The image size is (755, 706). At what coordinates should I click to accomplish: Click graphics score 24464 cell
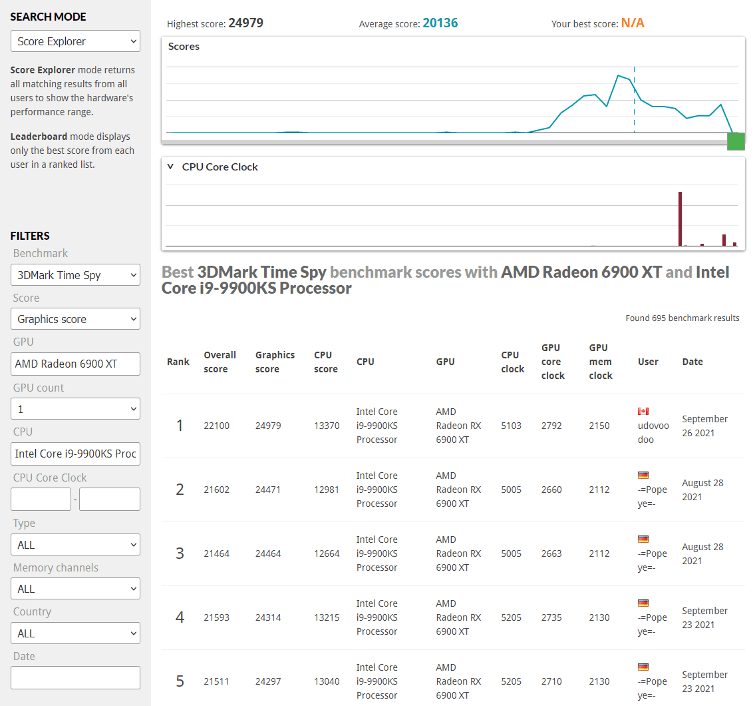268,553
